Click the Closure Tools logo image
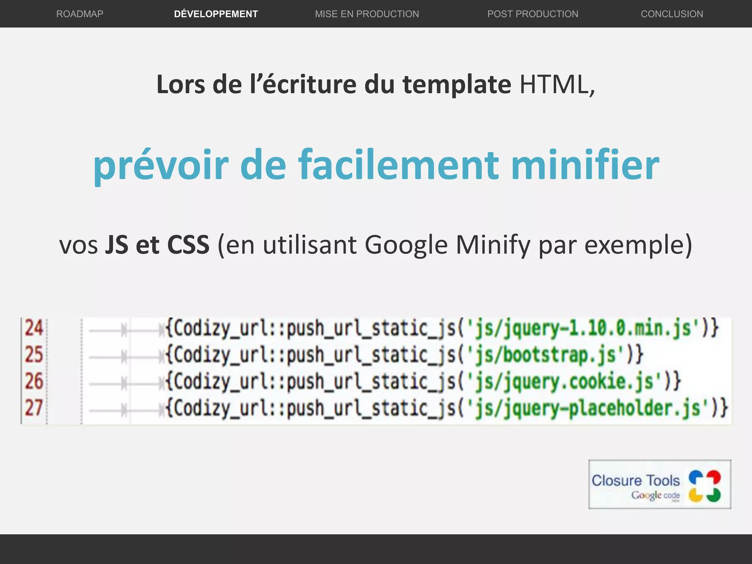The image size is (752, 564). pos(660,484)
